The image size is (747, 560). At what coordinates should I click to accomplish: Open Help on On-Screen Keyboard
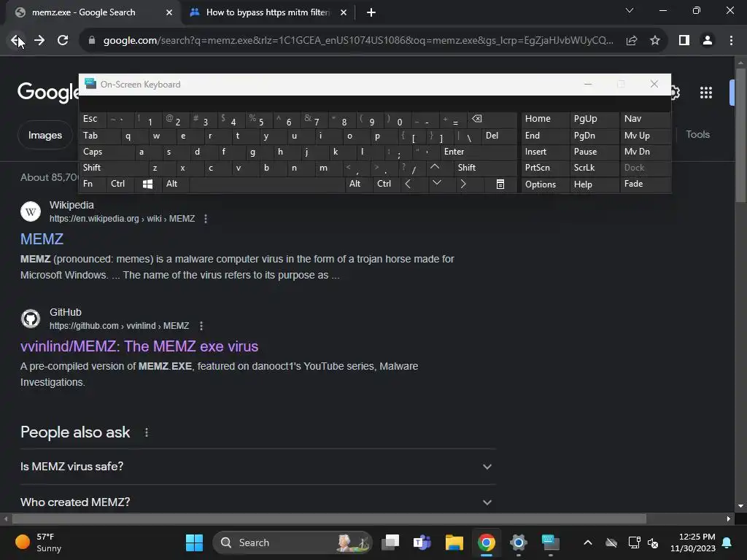tap(594, 184)
